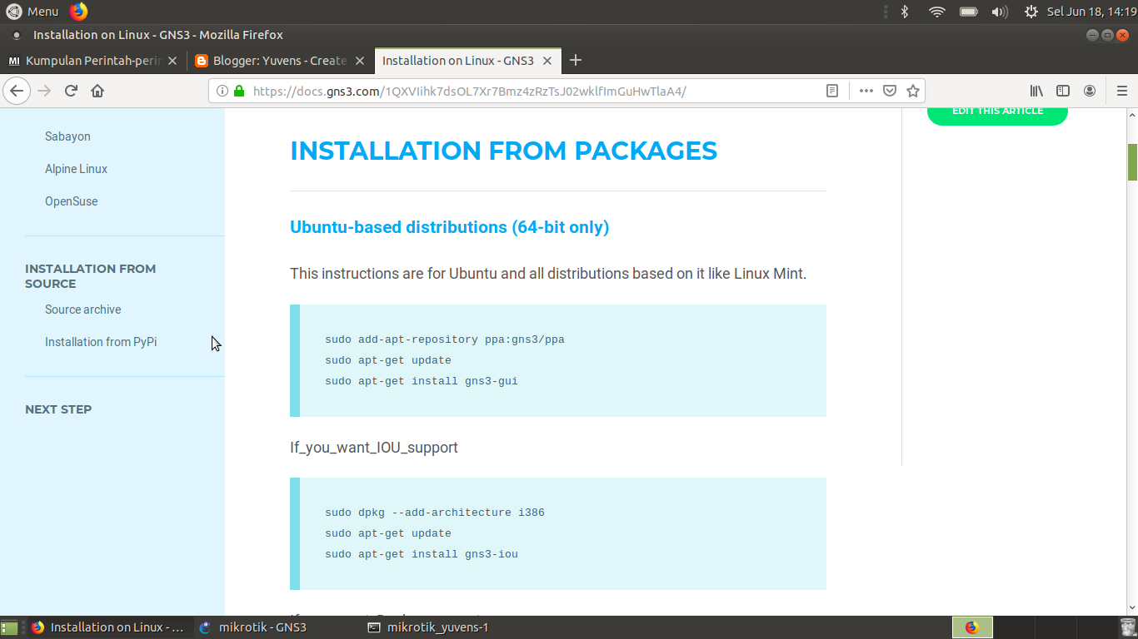Open Firefox account icon
Screen dimensions: 1138x639
click(x=1090, y=91)
